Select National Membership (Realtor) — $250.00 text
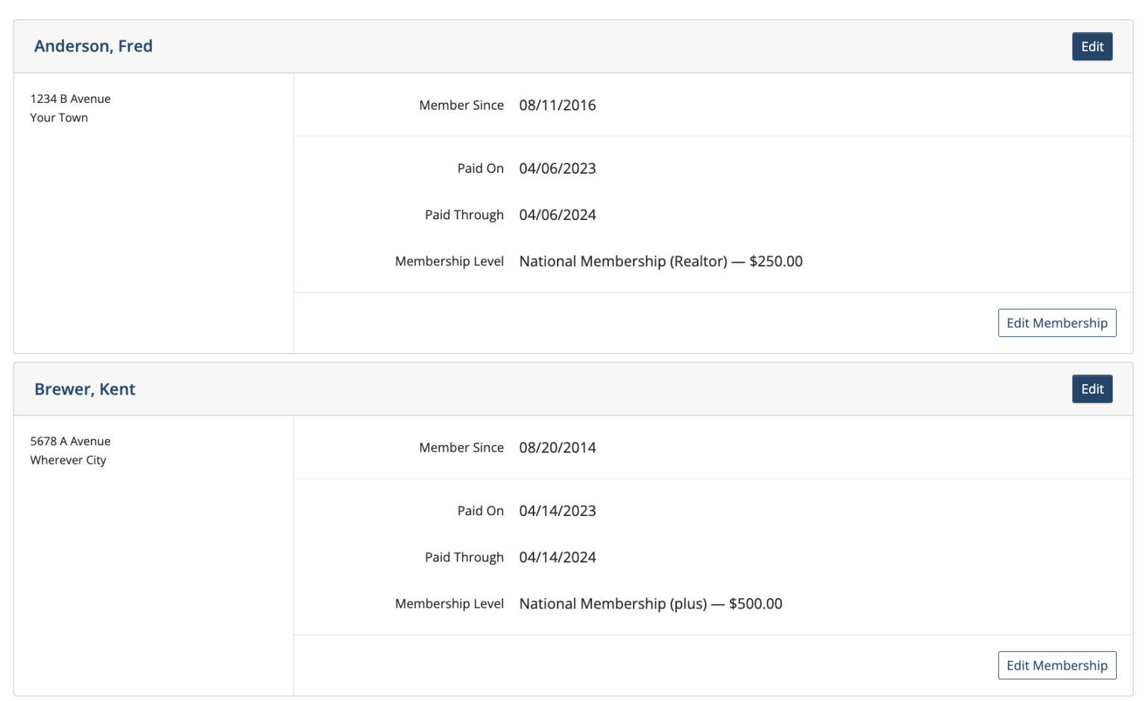This screenshot has height=701, width=1145. [660, 261]
